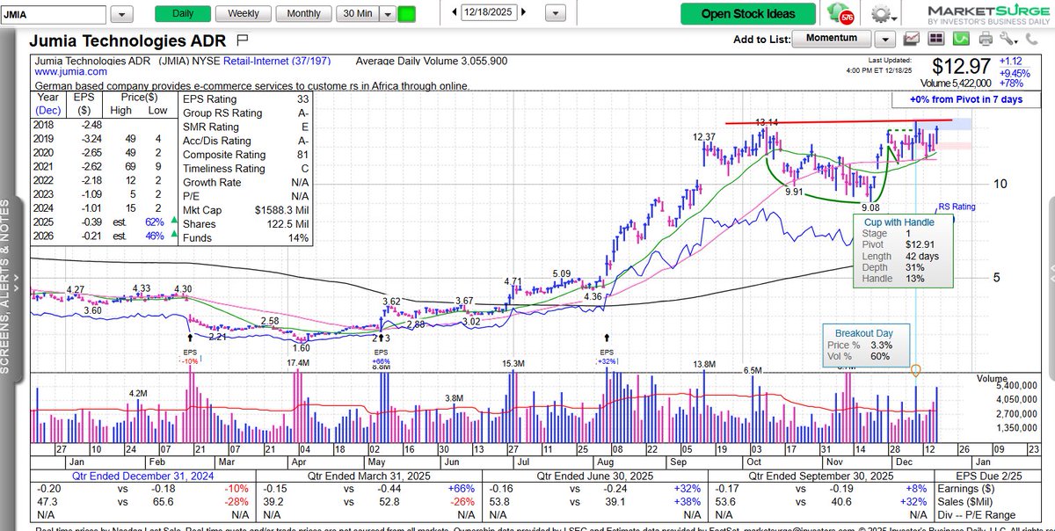Screen dimensions: 1055x531
Task: Click the Average Daily Volume 3,055,900 text
Action: pos(432,62)
